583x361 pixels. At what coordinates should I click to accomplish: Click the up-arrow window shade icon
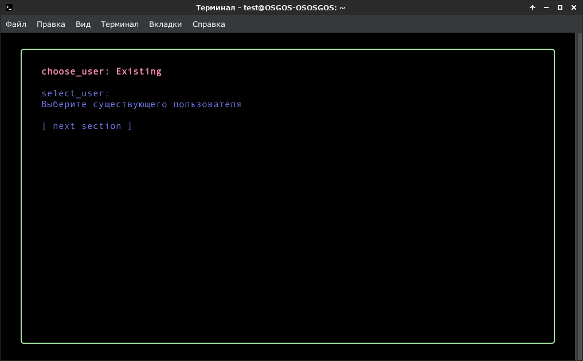[533, 7]
